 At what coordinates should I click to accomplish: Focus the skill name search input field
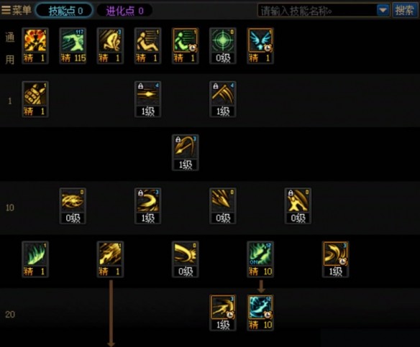pyautogui.click(x=317, y=11)
